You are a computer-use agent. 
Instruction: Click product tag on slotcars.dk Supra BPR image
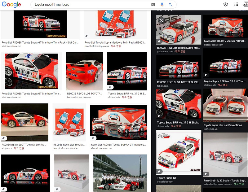110,87
